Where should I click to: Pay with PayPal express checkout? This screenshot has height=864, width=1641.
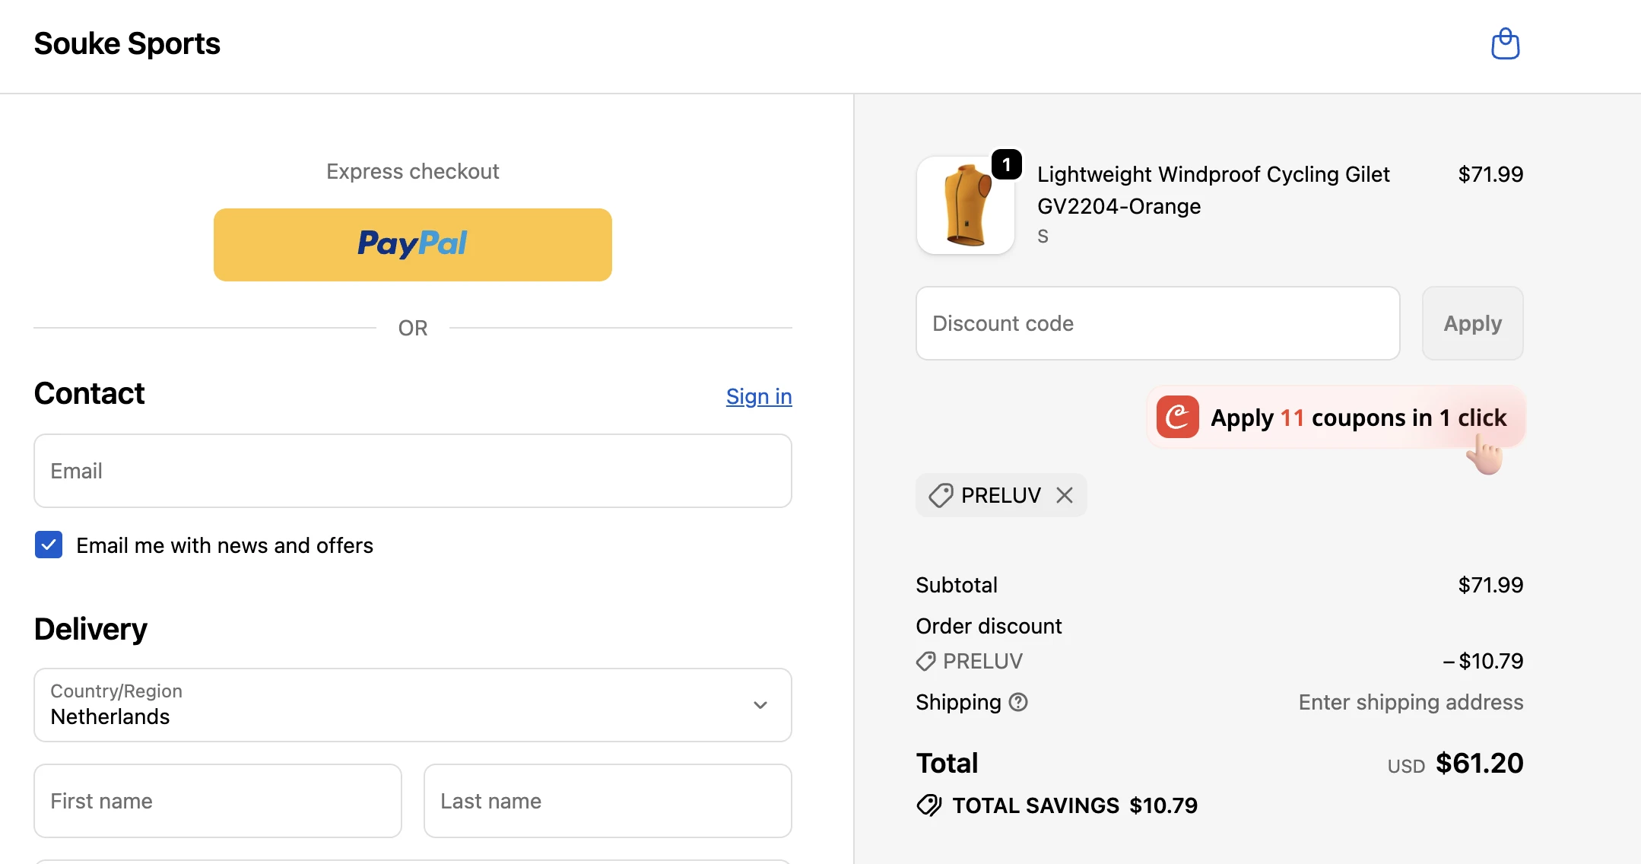(x=413, y=244)
